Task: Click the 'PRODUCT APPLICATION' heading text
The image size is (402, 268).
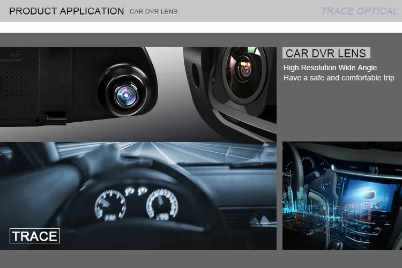Action: click(66, 11)
